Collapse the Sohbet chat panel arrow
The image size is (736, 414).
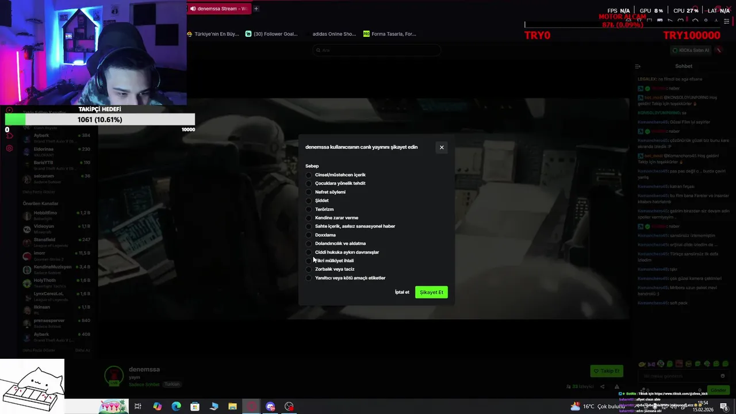638,66
